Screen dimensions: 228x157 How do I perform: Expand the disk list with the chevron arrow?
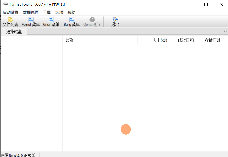click(x=225, y=31)
